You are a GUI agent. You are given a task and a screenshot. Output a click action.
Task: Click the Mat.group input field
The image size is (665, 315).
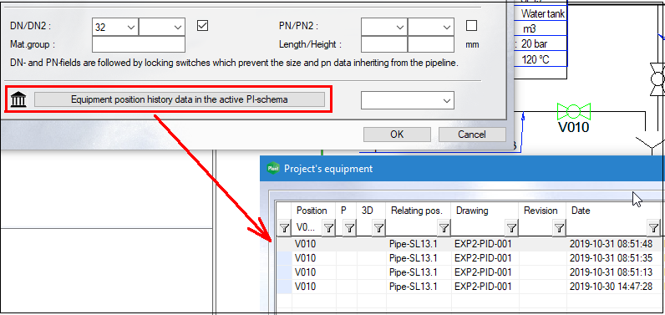tap(139, 44)
